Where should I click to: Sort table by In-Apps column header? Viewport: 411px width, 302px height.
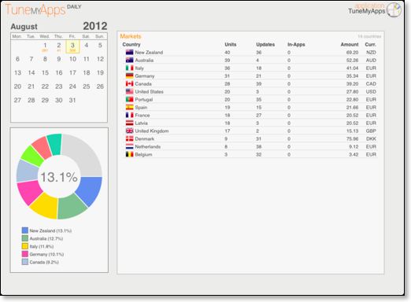[296, 44]
